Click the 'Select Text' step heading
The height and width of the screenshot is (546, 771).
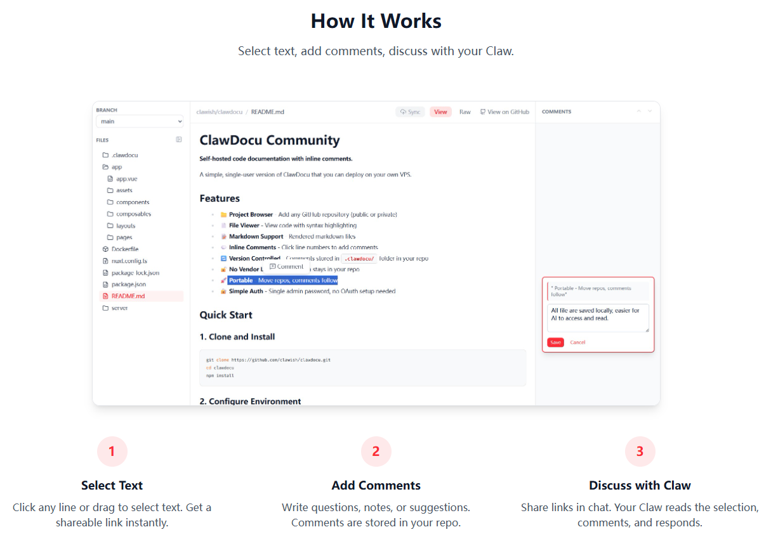[112, 486]
